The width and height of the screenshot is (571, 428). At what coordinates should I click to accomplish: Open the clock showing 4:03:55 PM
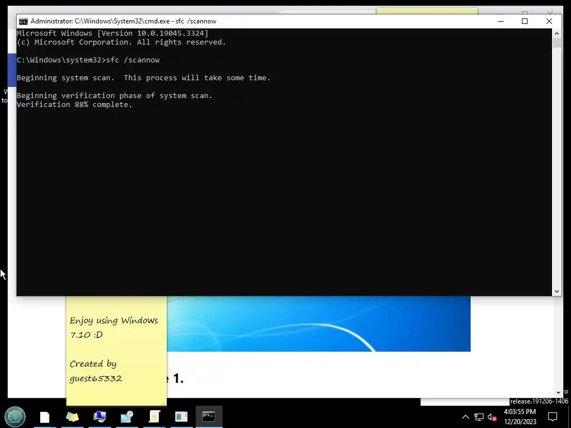click(x=520, y=412)
